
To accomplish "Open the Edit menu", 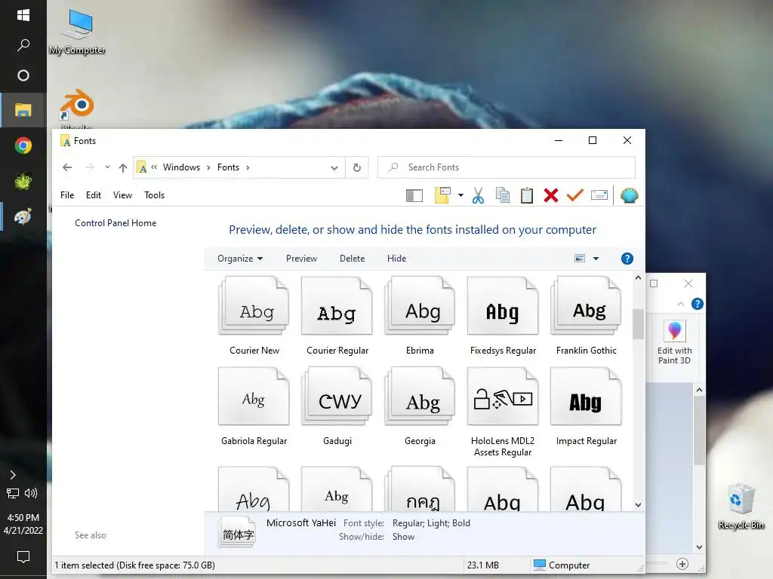I will point(93,195).
